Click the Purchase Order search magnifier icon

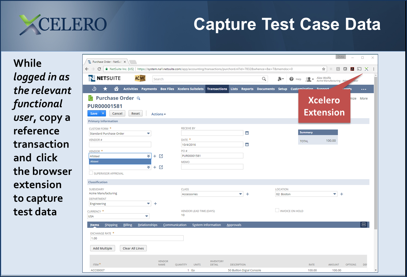(138, 98)
